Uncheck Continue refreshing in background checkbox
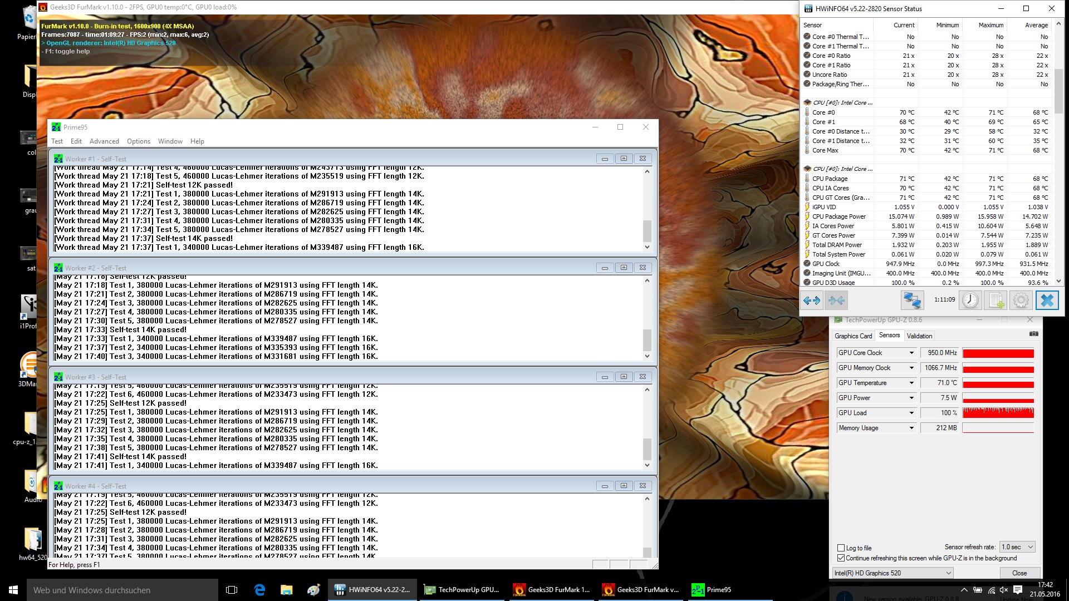The width and height of the screenshot is (1069, 601). pos(841,558)
